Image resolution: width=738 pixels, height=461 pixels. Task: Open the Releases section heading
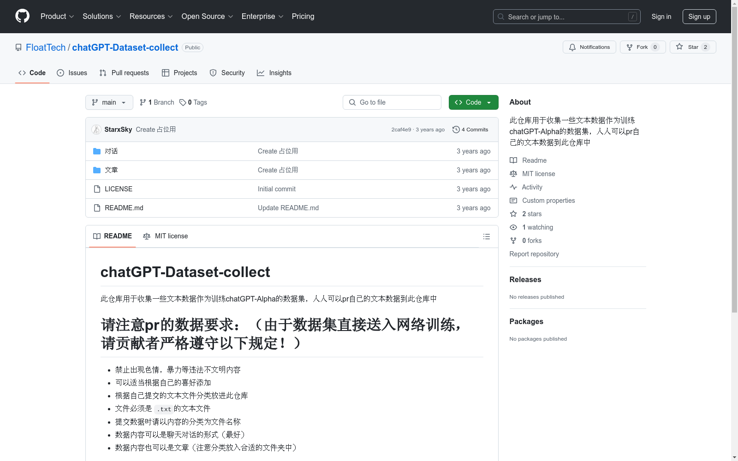525,279
